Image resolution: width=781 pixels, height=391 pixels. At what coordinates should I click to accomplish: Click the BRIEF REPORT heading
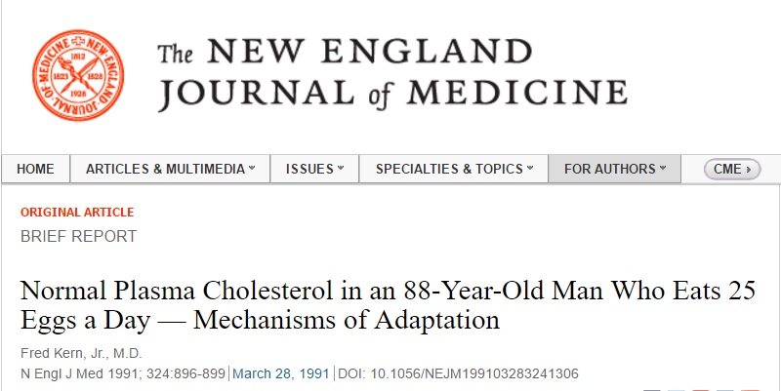click(78, 236)
